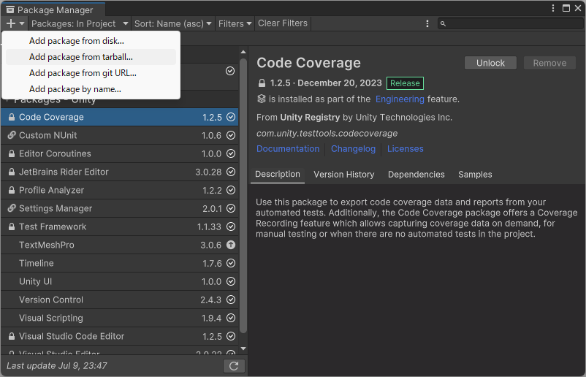Select Visual Studio Code Editor package
This screenshot has height=377, width=586.
(x=120, y=336)
